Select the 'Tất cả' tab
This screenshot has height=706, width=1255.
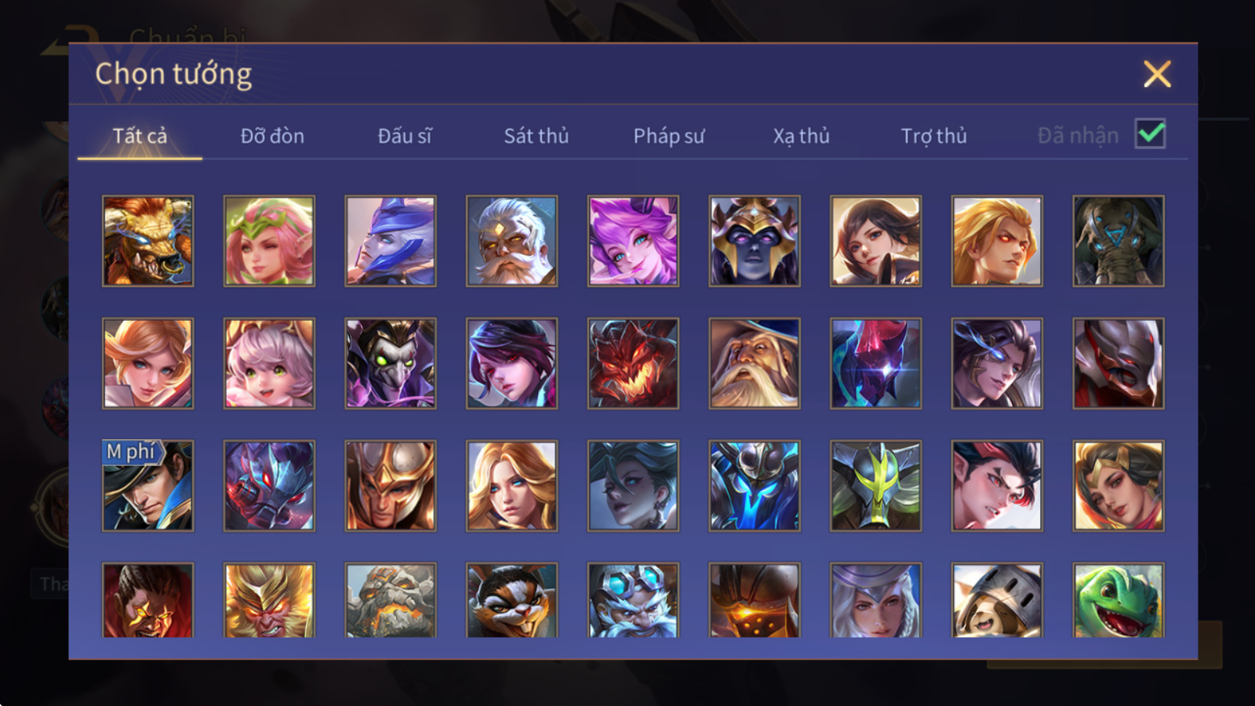pyautogui.click(x=140, y=136)
